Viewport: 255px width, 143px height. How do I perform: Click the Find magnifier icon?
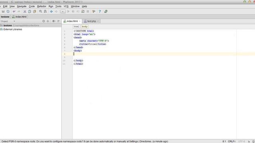[x=41, y=12]
